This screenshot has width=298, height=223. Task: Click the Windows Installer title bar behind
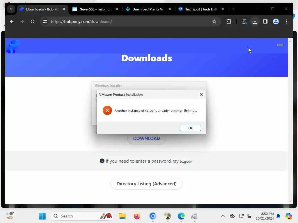pos(149,86)
